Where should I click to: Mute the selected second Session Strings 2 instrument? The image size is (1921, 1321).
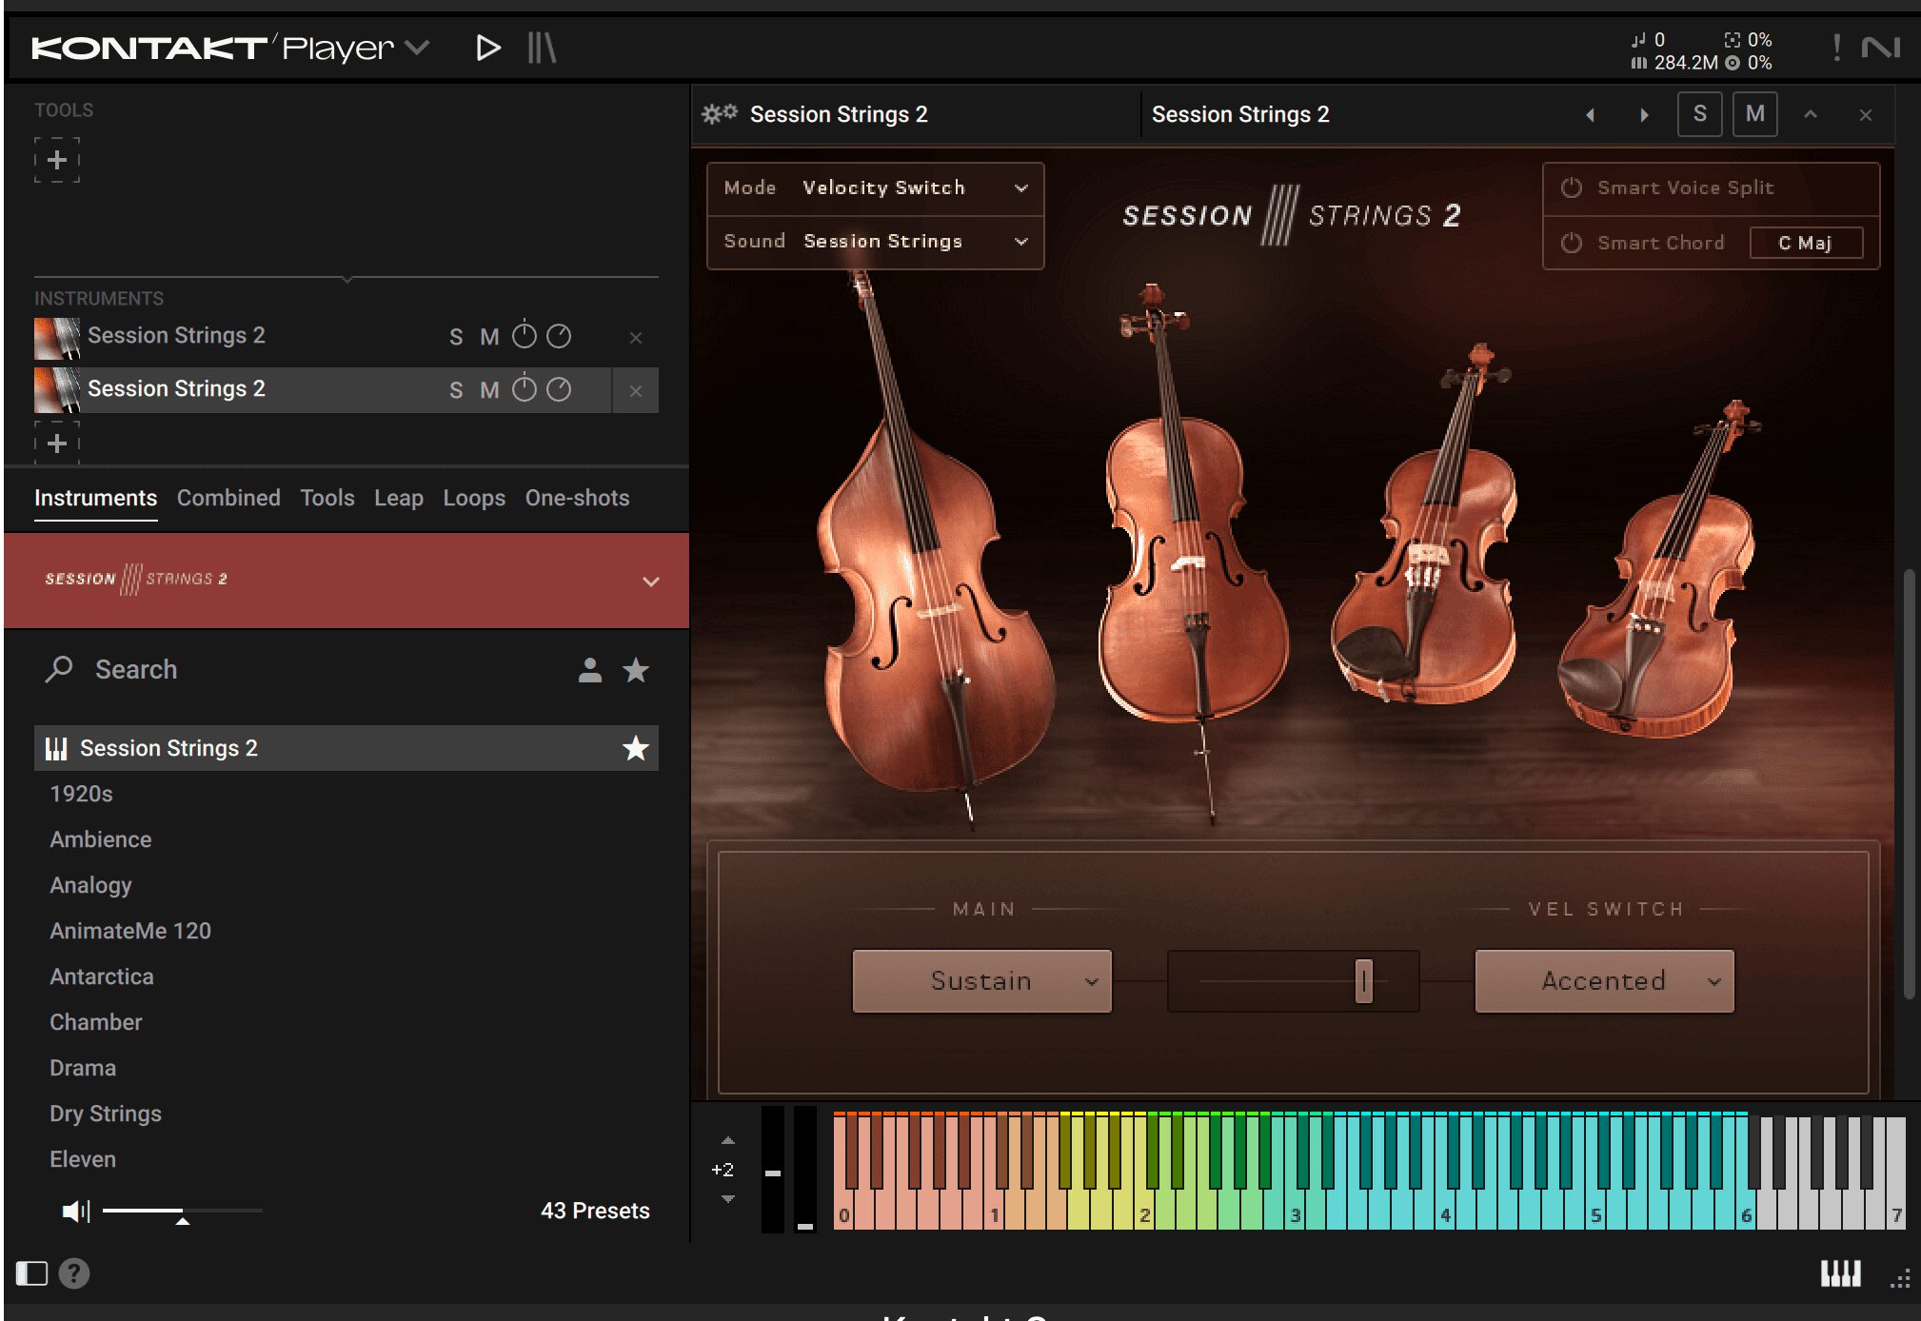coord(489,390)
